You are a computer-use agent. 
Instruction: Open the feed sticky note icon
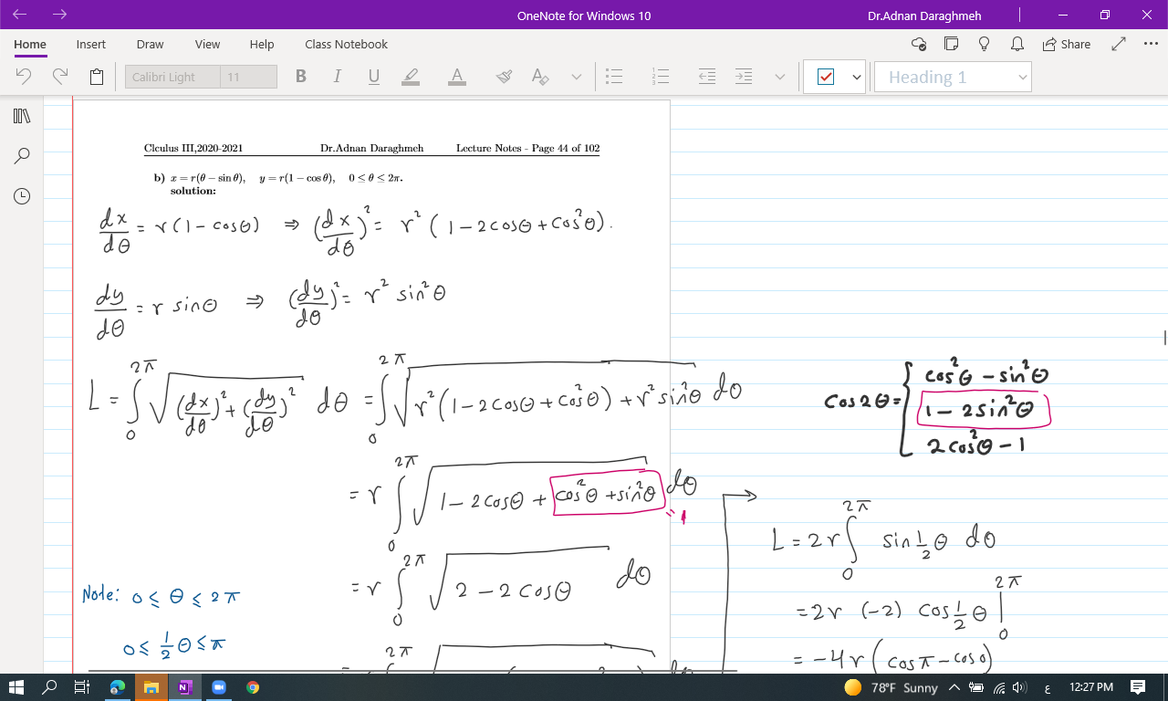[x=952, y=44]
